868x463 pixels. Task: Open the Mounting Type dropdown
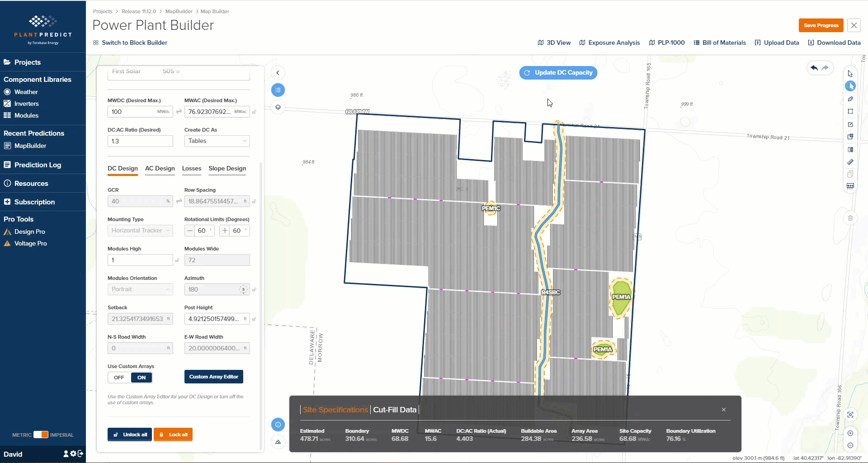click(x=140, y=231)
